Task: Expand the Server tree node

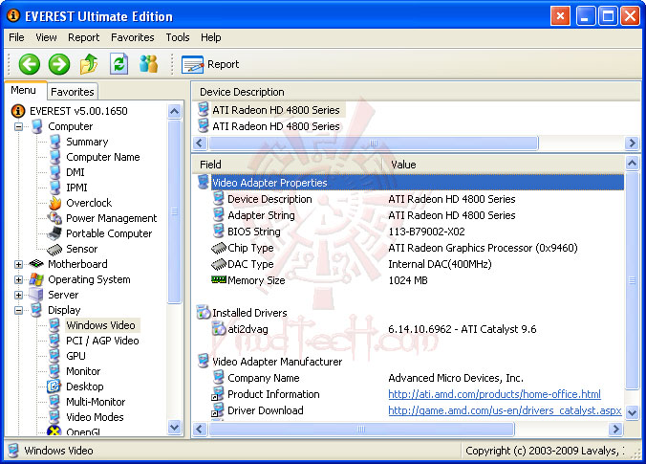Action: tap(18, 295)
